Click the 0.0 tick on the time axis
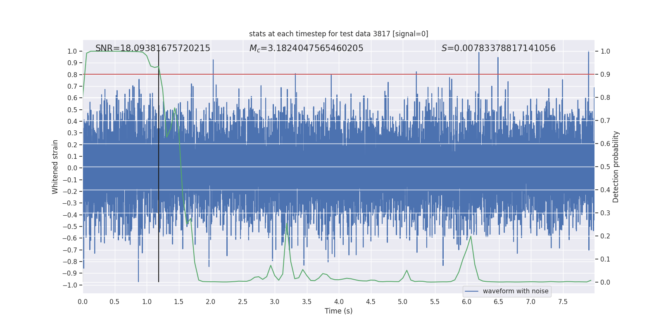The width and height of the screenshot is (661, 330). pyautogui.click(x=83, y=302)
